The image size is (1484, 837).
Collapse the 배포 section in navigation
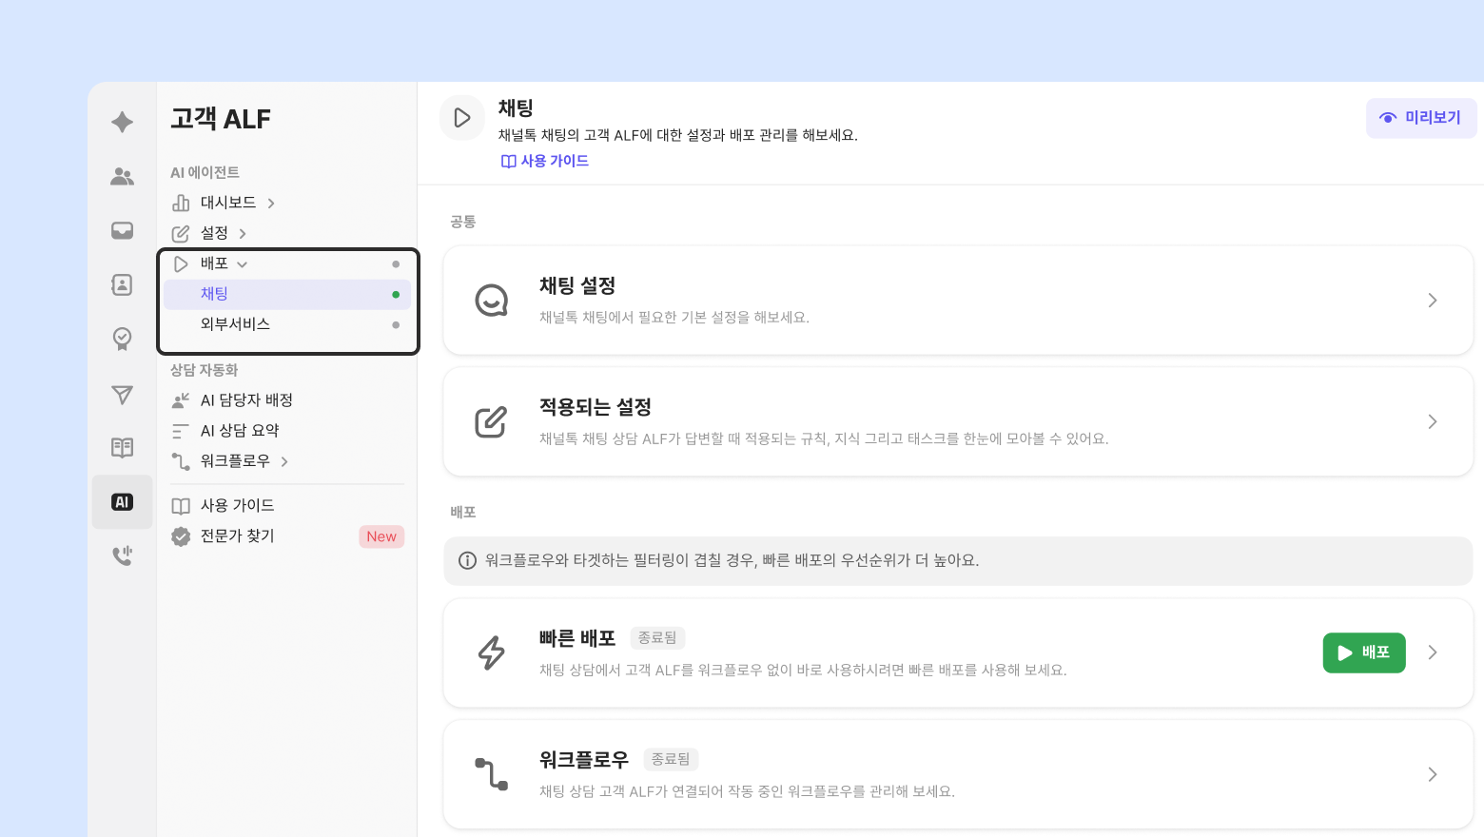pyautogui.click(x=242, y=264)
